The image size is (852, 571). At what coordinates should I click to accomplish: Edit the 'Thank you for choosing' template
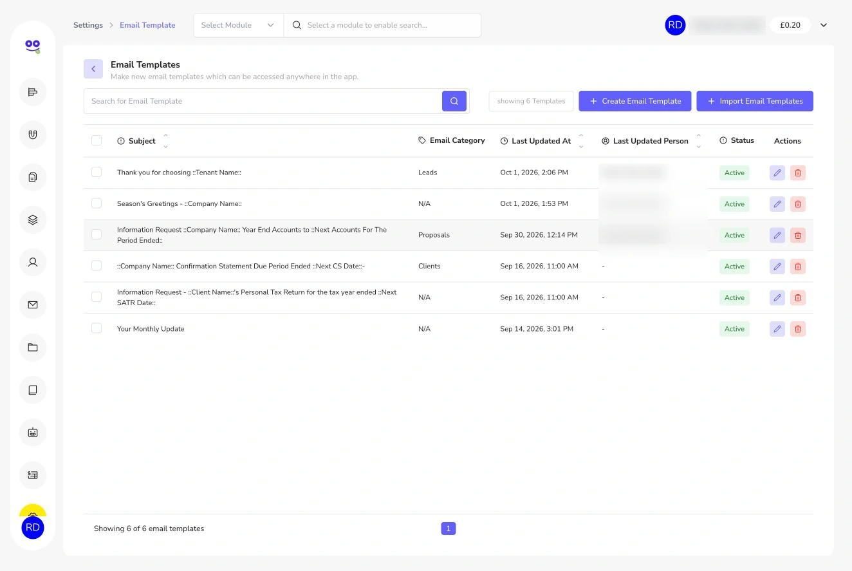pos(777,173)
